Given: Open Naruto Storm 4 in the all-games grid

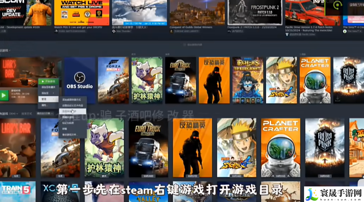Looking at the screenshot, I should point(237,148).
